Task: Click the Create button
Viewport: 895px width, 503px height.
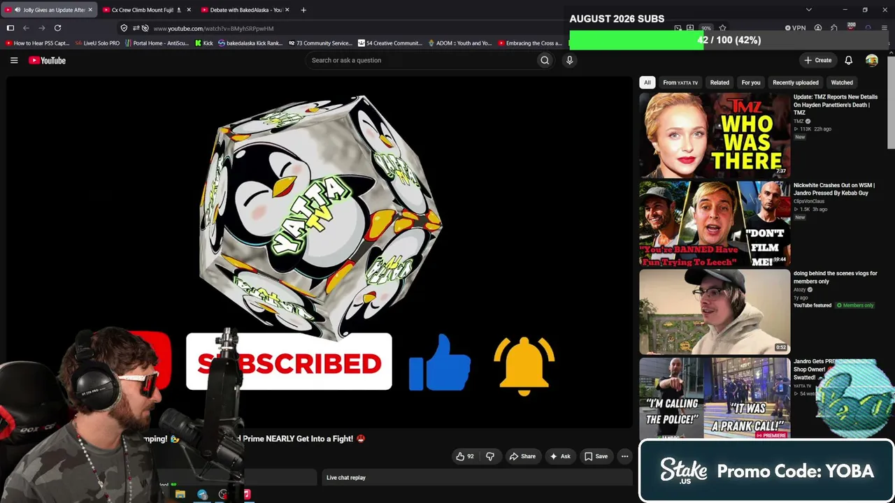Action: (x=817, y=61)
